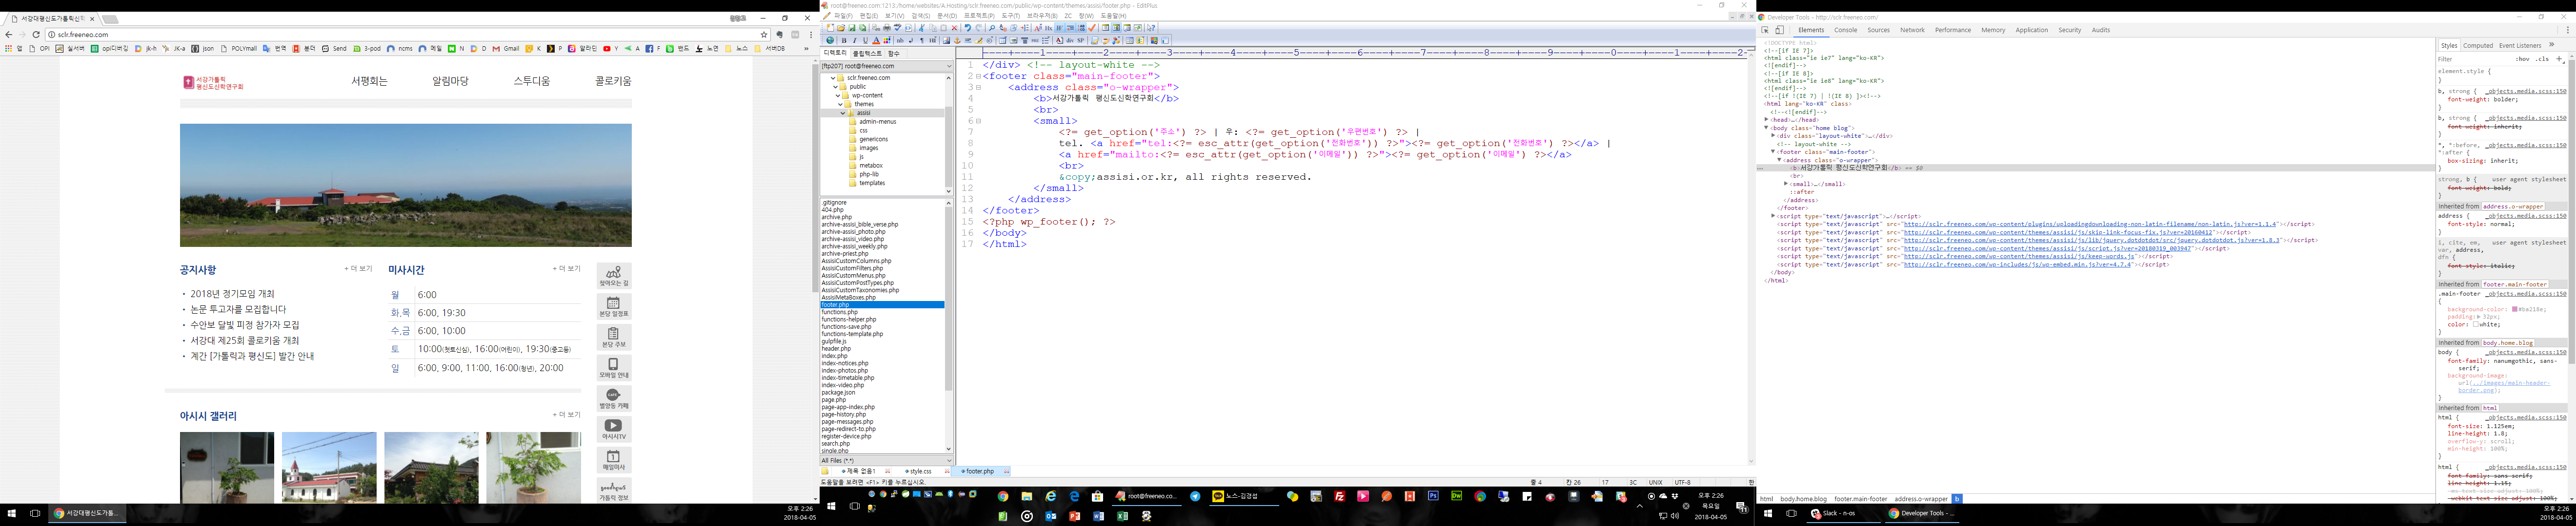Switch to the Console tab in DevTools
The image size is (2576, 526).
click(1845, 30)
